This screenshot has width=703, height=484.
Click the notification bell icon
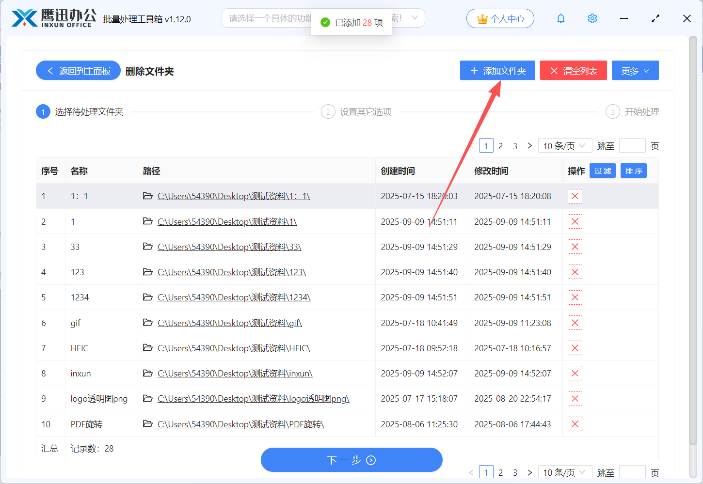[561, 18]
